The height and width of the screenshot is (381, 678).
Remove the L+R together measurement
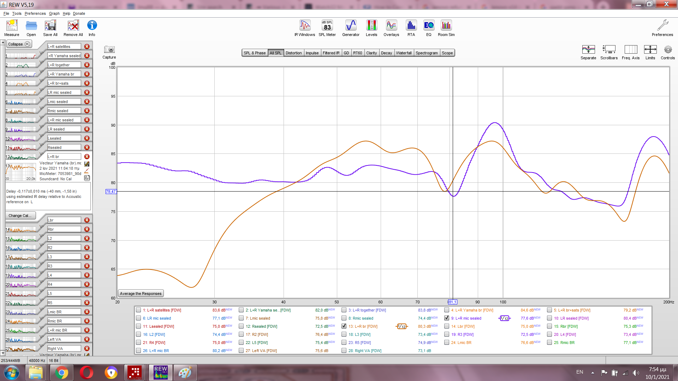pos(87,65)
